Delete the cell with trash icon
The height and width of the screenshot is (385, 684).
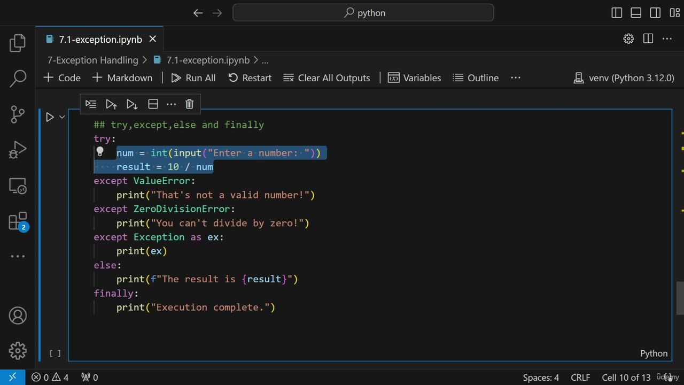189,104
